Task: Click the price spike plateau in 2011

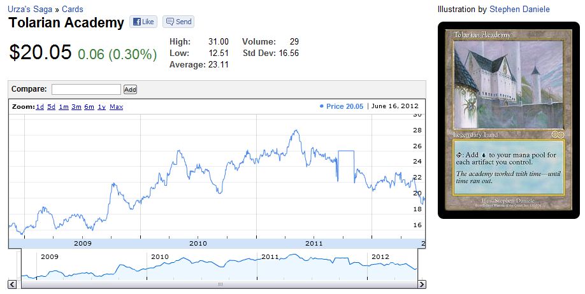Action: (345, 151)
